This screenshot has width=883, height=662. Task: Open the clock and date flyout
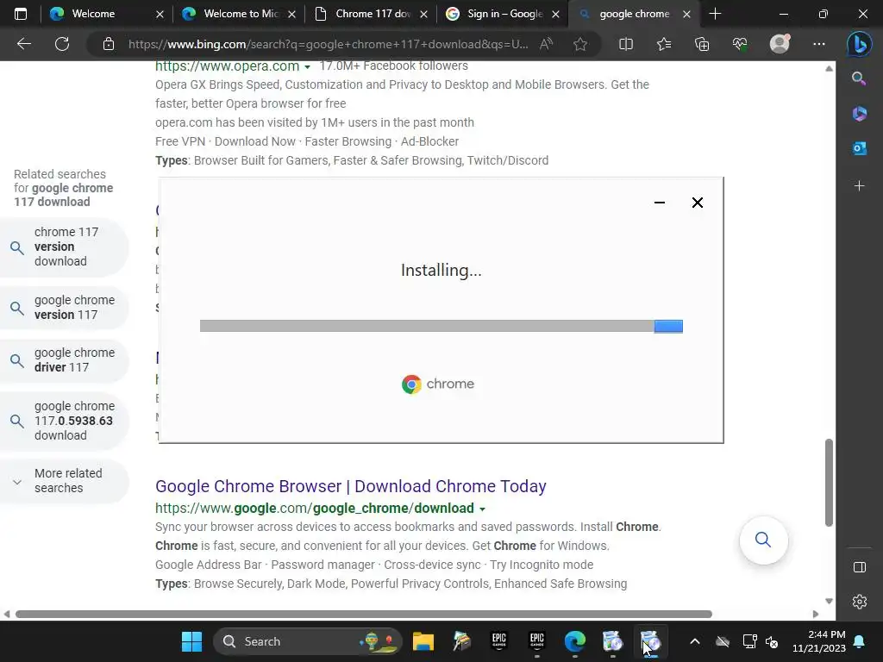pos(819,641)
